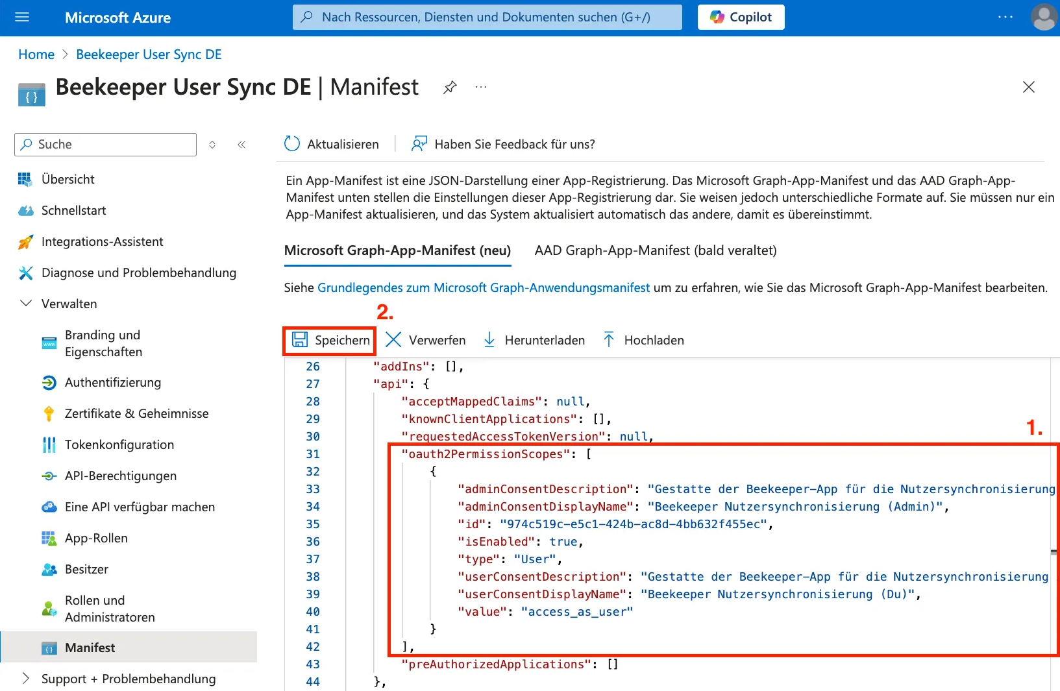The height and width of the screenshot is (691, 1060).
Task: Click the Branding und Eigenschaften icon
Action: [49, 343]
